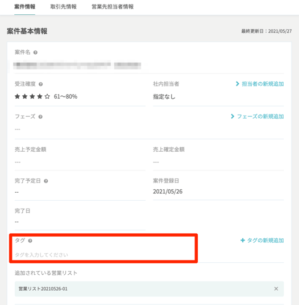Image resolution: width=299 pixels, height=305 pixels.
Task: Click the help icon next to タグ
Action: tap(30, 241)
